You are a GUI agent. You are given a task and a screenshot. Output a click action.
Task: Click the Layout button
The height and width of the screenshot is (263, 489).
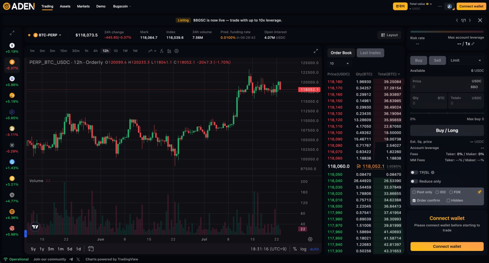point(389,35)
